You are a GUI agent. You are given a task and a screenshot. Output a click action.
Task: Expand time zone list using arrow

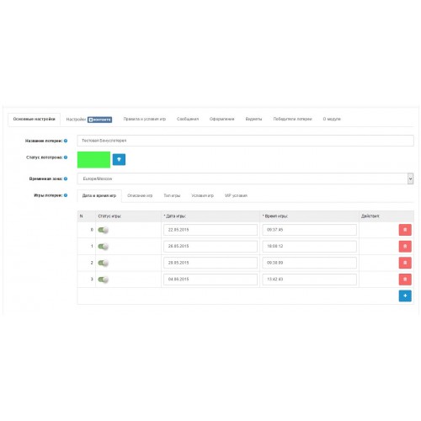pos(410,179)
